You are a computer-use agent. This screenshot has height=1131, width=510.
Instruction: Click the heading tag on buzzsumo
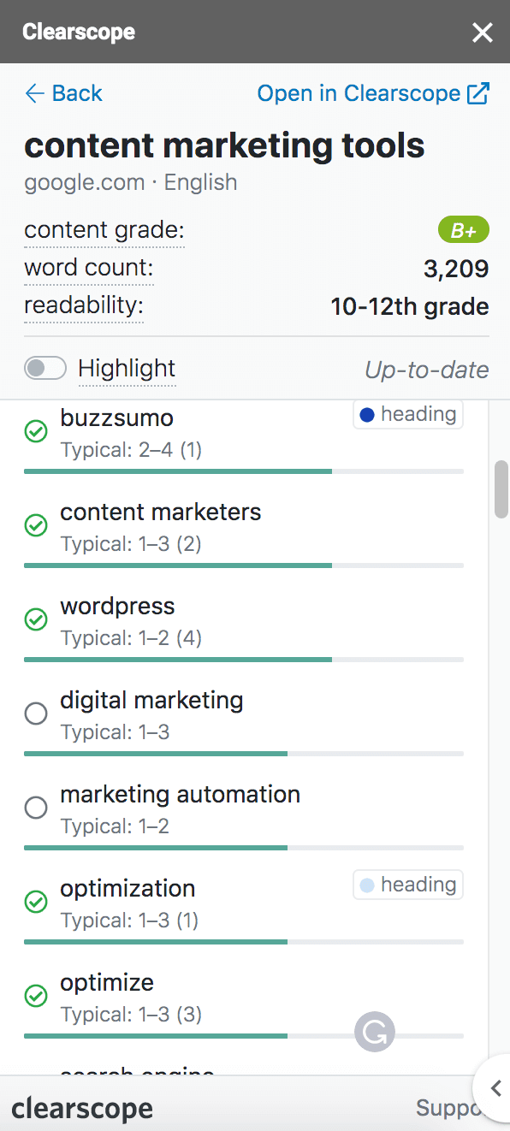(408, 415)
